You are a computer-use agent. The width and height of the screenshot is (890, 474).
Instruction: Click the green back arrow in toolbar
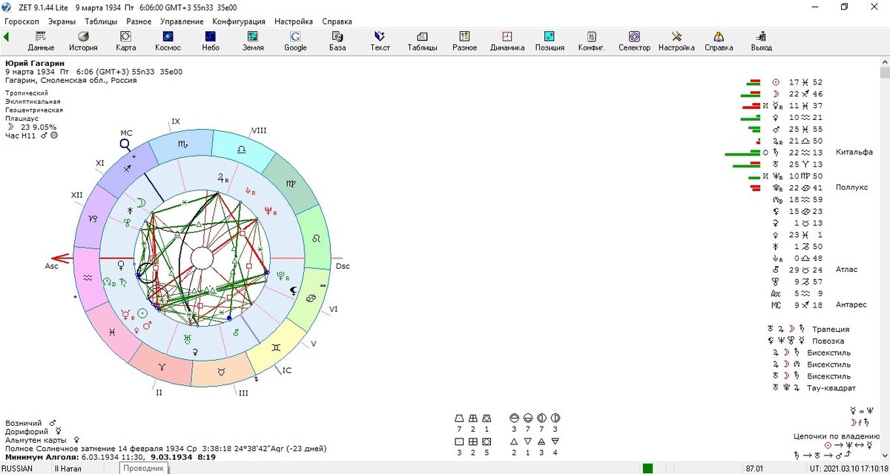coord(7,36)
